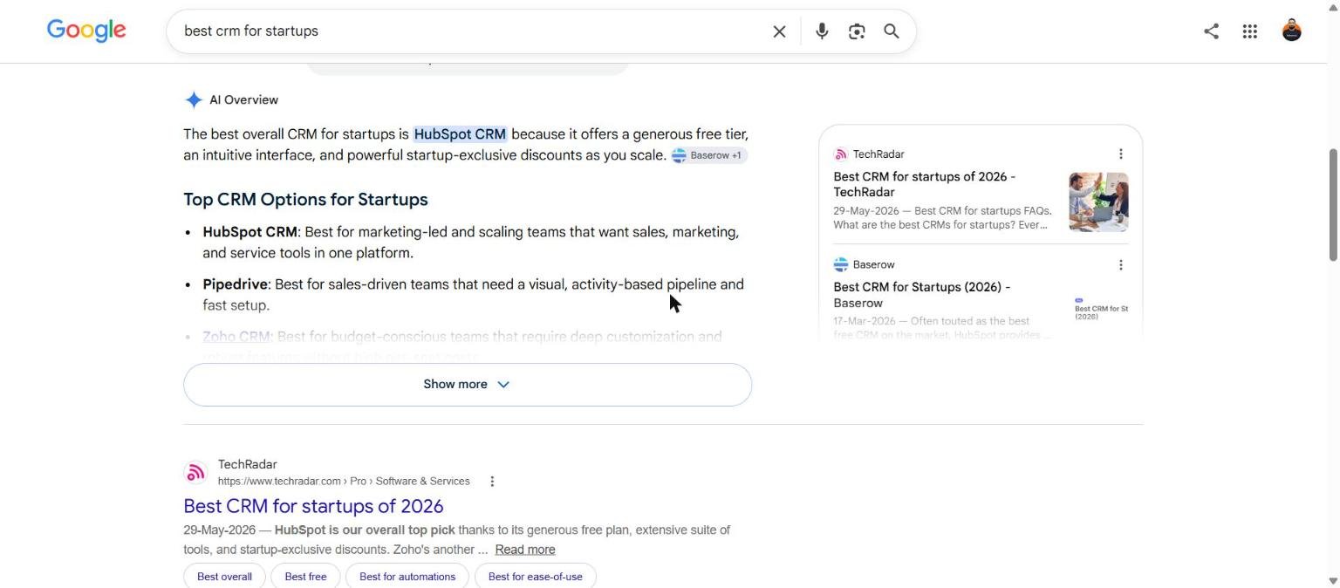Open the TechRadar card thumbnail image
The image size is (1340, 588).
(1098, 202)
